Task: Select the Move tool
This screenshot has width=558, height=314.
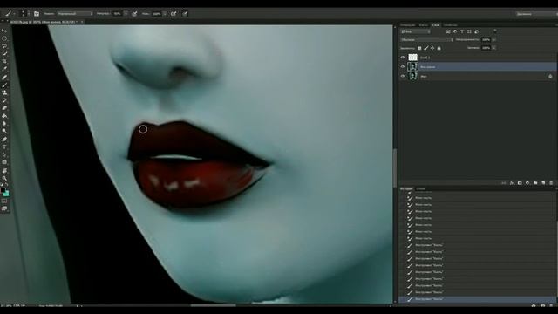Action: pos(4,31)
